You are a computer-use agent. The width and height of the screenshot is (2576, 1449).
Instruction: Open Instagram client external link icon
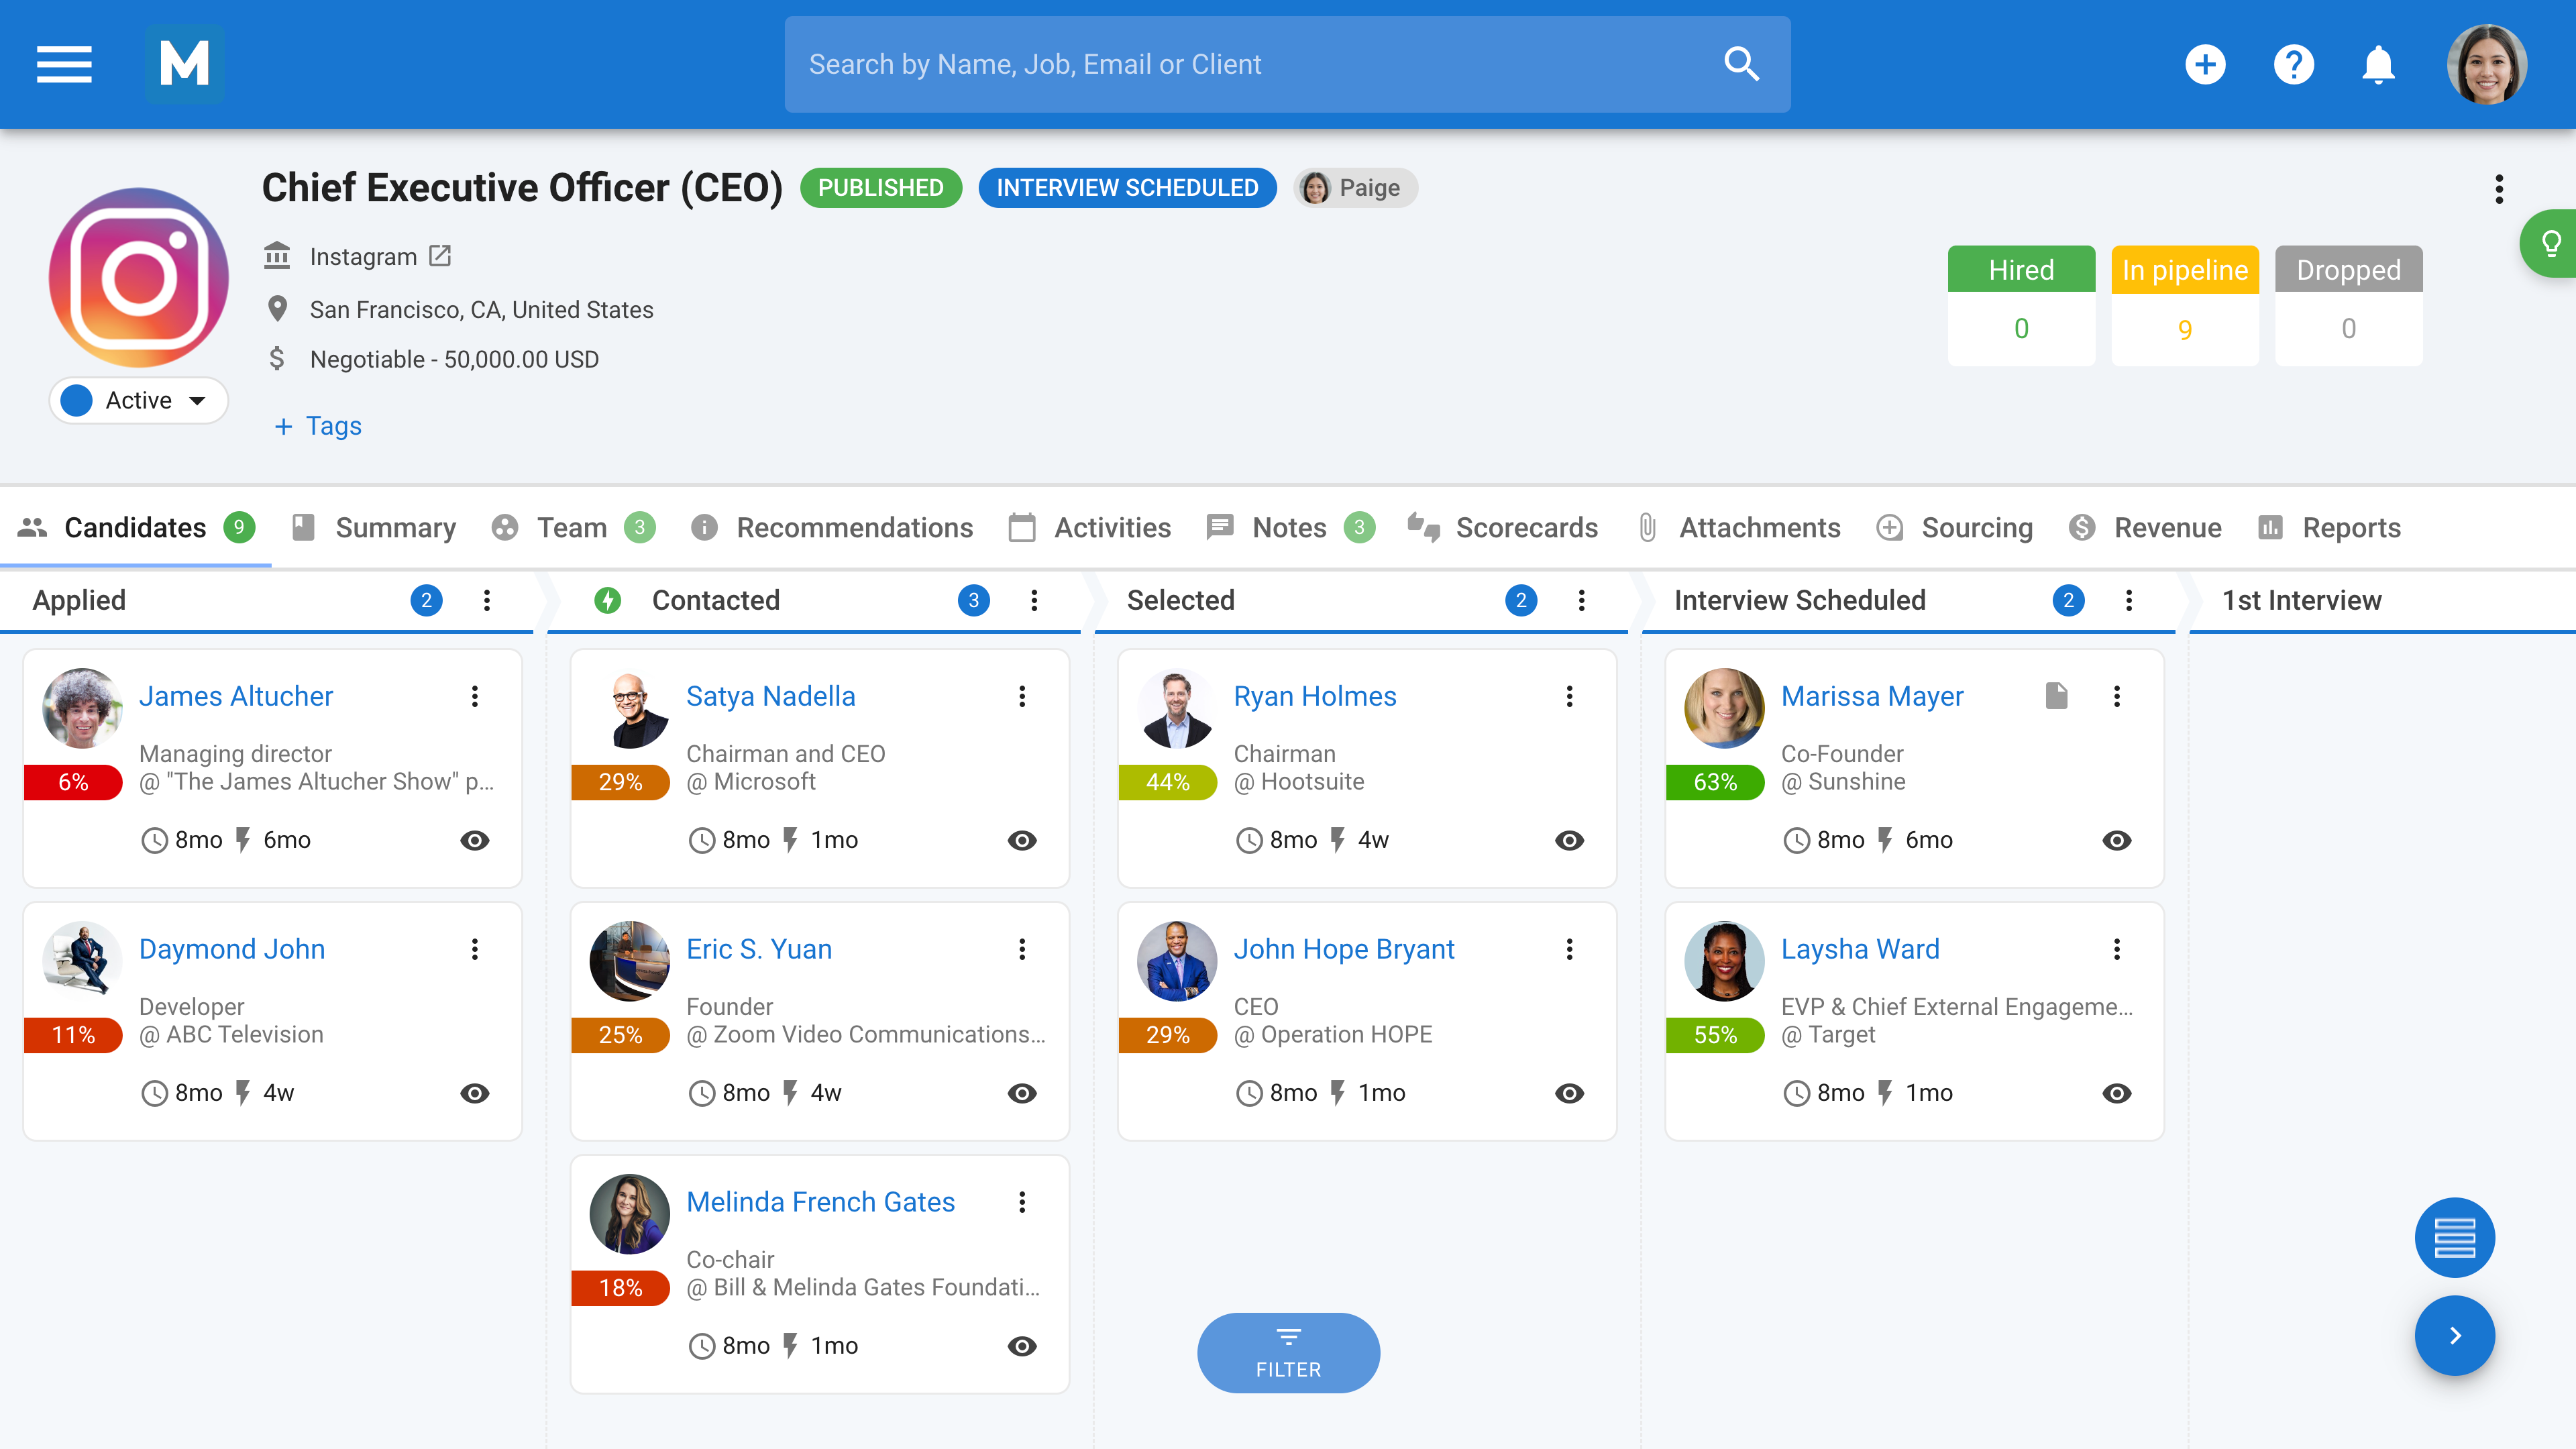(x=440, y=256)
